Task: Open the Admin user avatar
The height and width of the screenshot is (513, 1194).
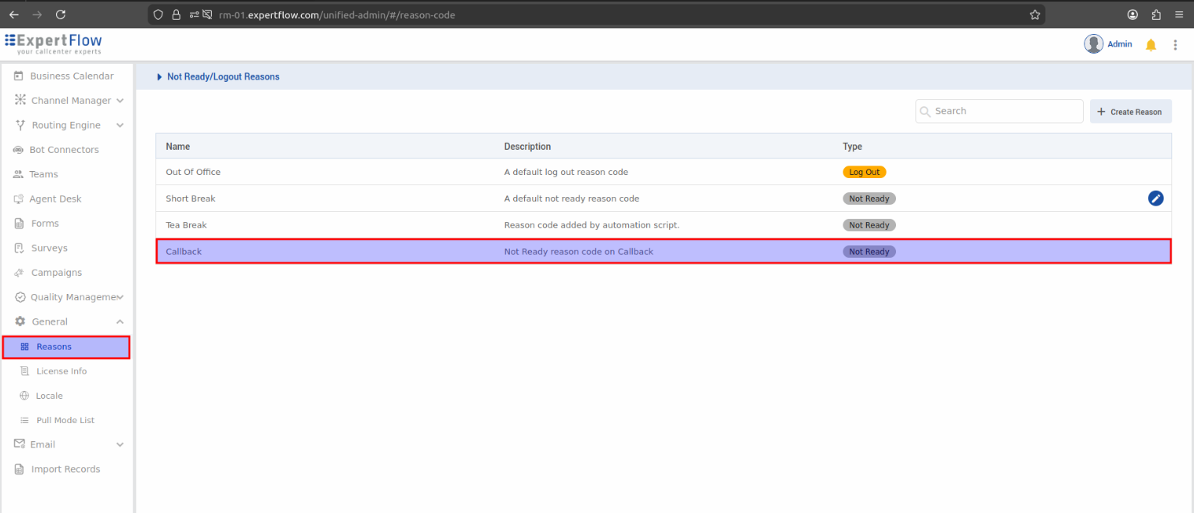Action: 1093,44
